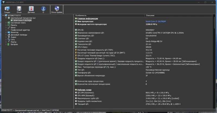The image size is (217, 113).
Task: Select Системная плата in the tree
Action: click(18, 23)
